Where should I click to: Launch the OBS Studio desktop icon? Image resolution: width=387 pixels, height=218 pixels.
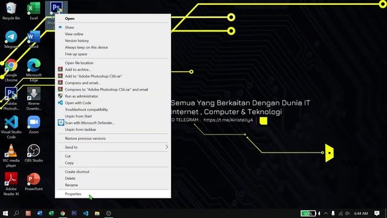point(34,153)
